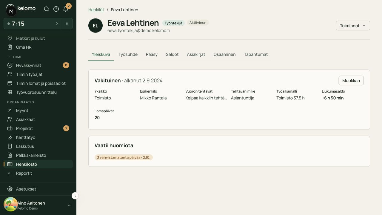This screenshot has height=215, width=382.
Task: Open the Saldot tab
Action: pyautogui.click(x=172, y=54)
